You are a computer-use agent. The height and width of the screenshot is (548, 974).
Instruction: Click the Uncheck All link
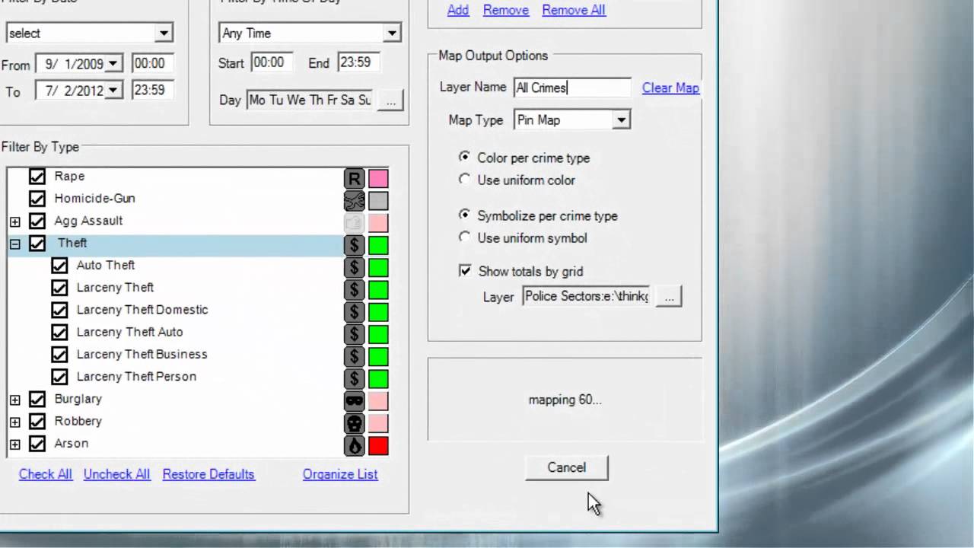116,474
